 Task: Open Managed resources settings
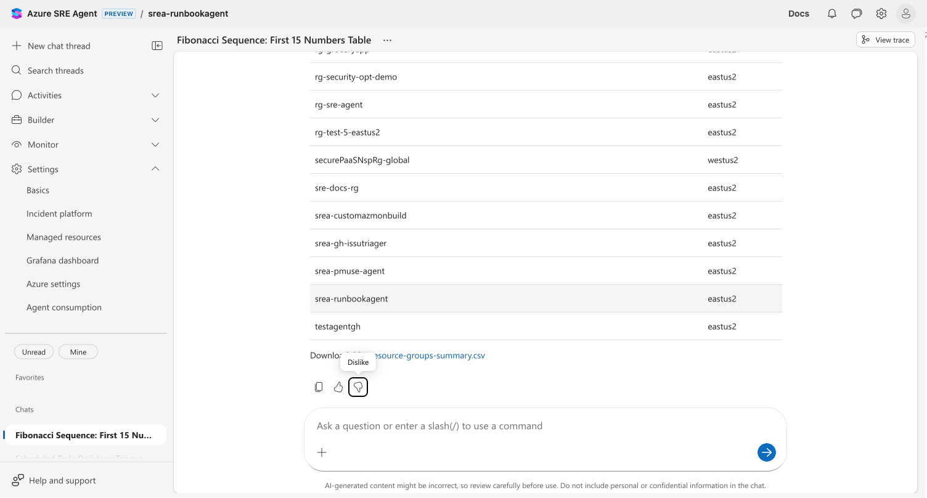(63, 237)
